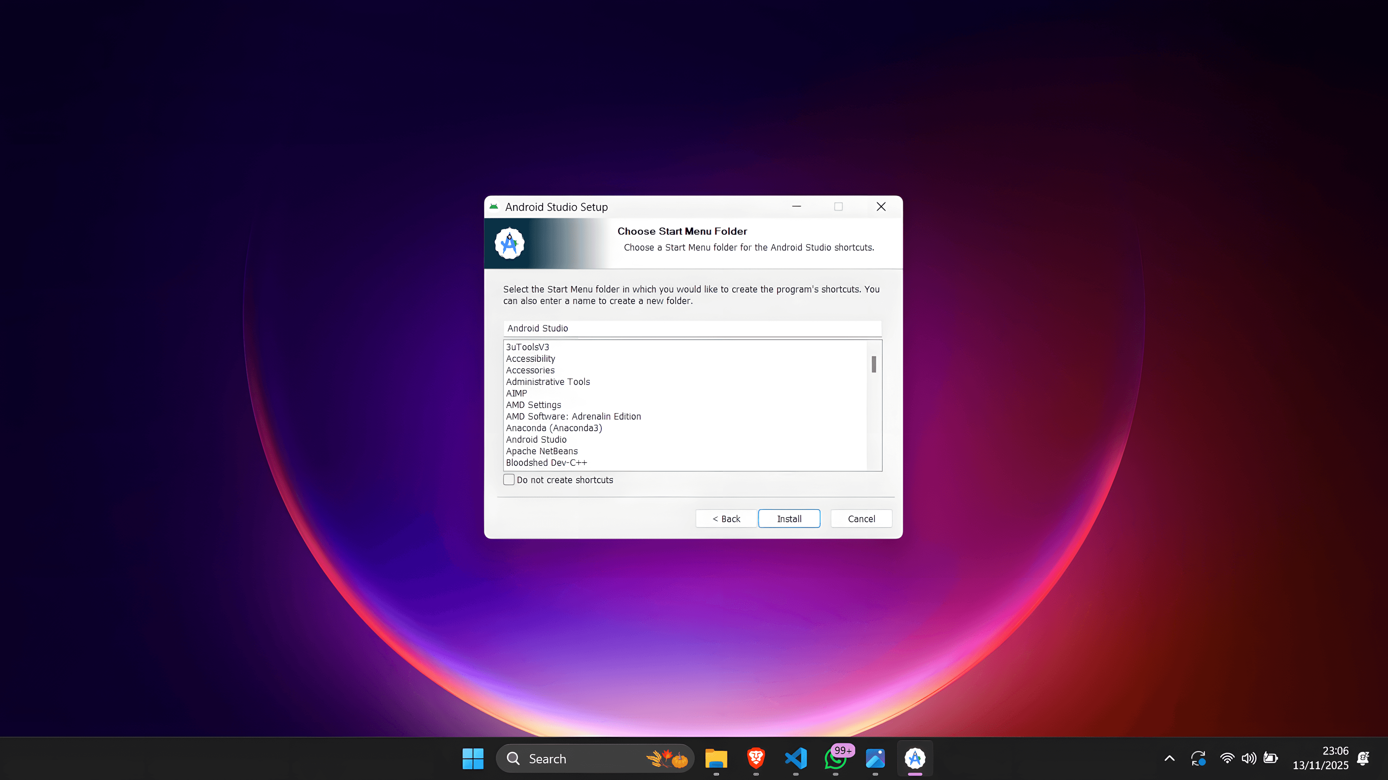Click the Start Menu folder name field
The width and height of the screenshot is (1388, 780).
692,328
